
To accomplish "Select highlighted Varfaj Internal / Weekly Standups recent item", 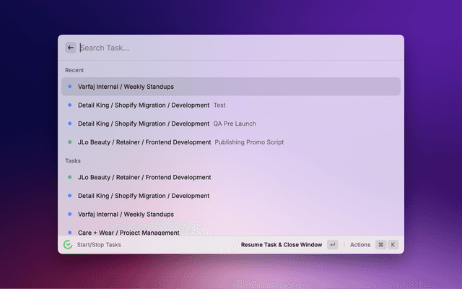I will point(126,87).
